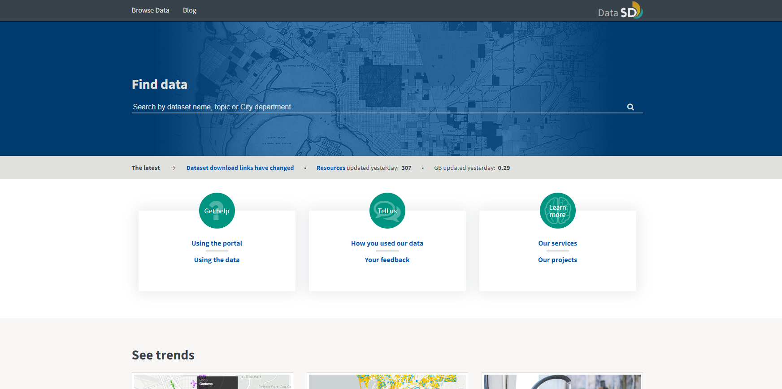Go to Using the data
782x389 pixels.
click(217, 260)
